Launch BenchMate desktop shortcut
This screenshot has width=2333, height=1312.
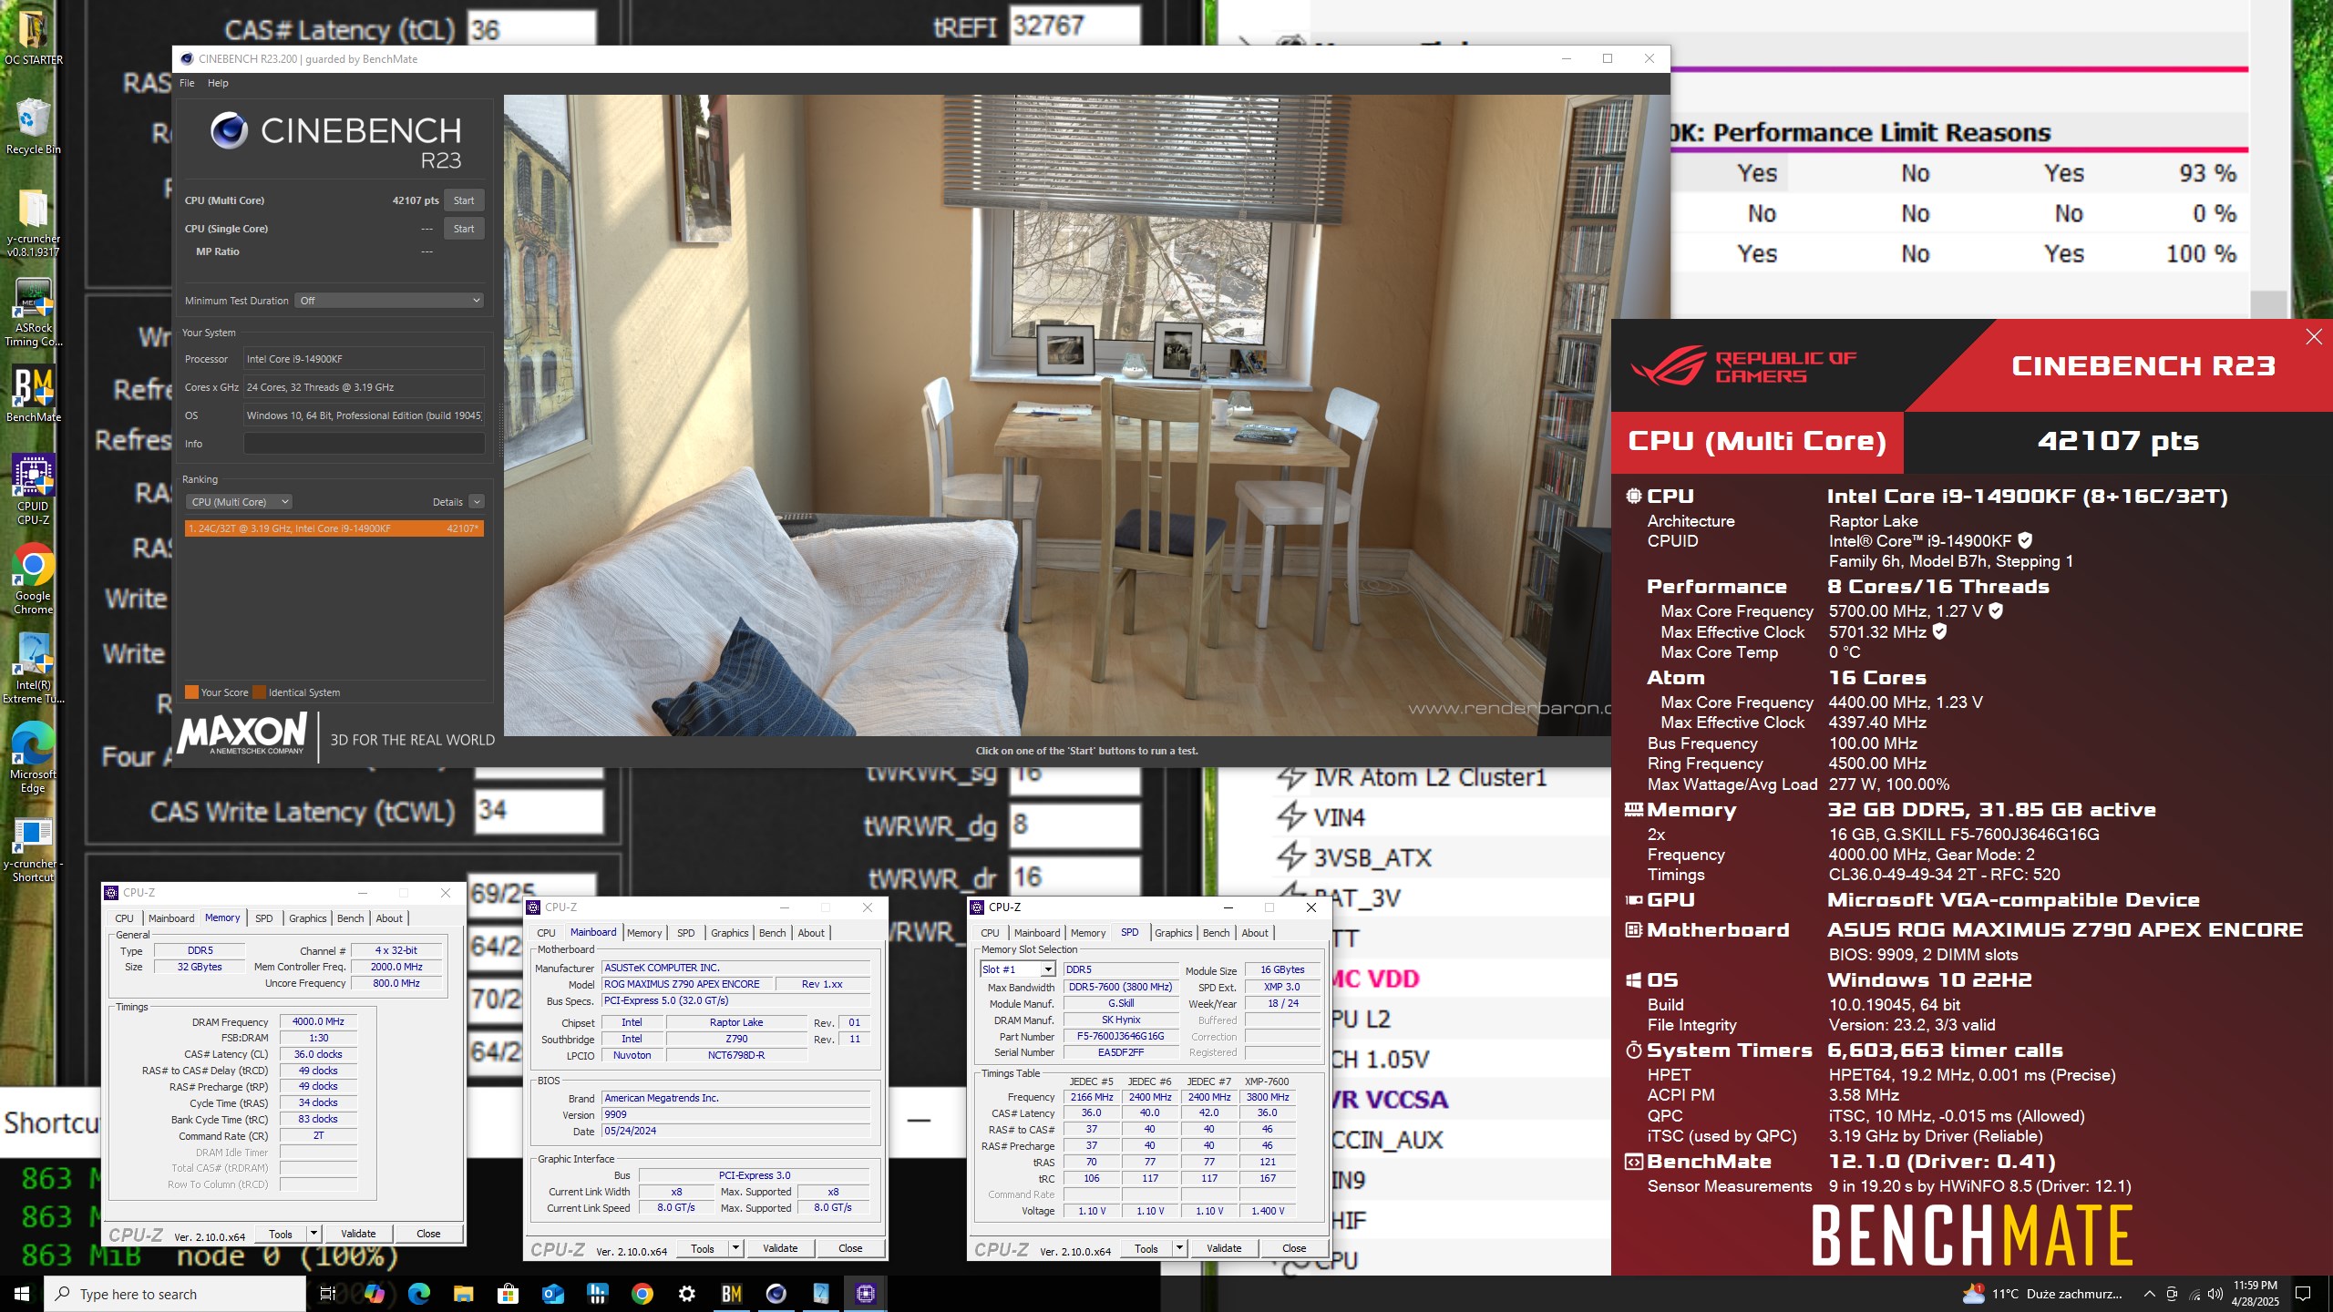tap(34, 394)
